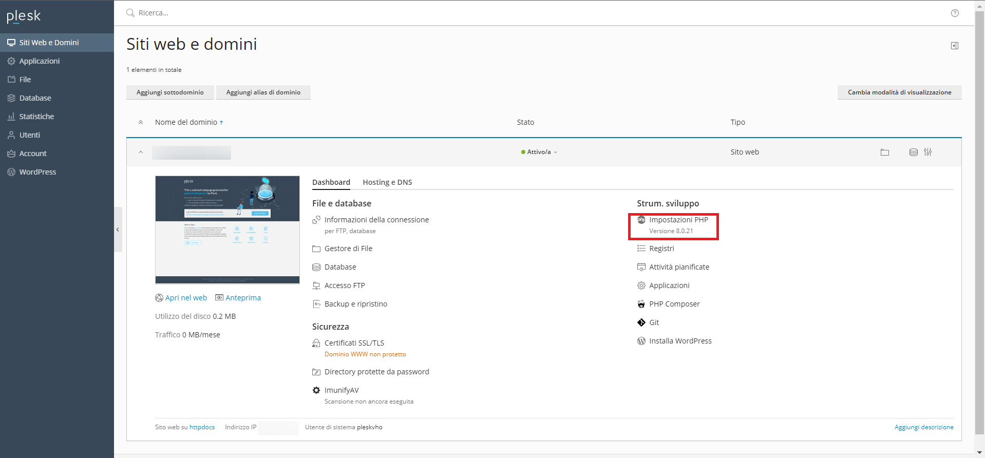985x458 pixels.
Task: Click Cambia modalità di visualizzazione
Action: click(899, 92)
